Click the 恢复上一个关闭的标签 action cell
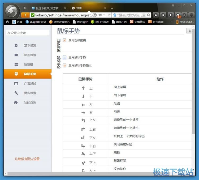Image resolution: width=199 pixels, height=180 pixels. coord(150,137)
